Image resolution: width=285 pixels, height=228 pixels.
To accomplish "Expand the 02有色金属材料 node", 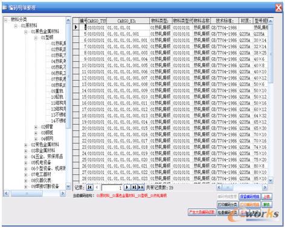I will (26, 145).
